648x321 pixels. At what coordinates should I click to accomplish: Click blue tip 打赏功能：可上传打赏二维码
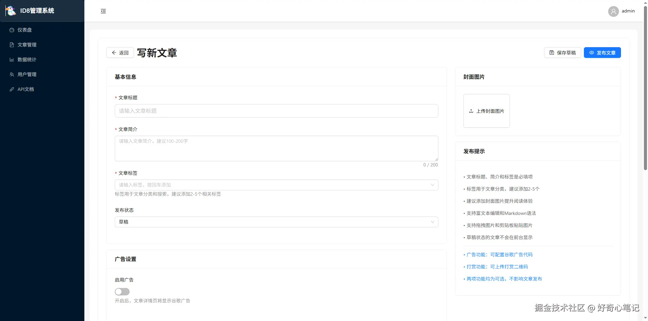point(496,267)
